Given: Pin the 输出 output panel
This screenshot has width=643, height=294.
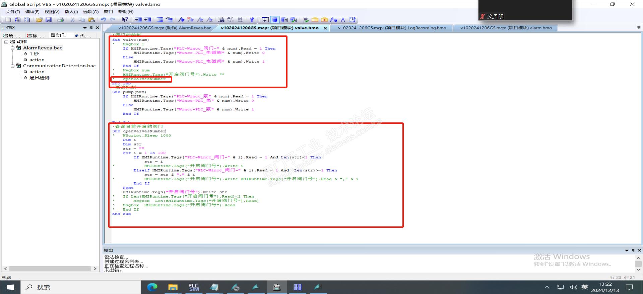Looking at the screenshot, I should click(633, 250).
